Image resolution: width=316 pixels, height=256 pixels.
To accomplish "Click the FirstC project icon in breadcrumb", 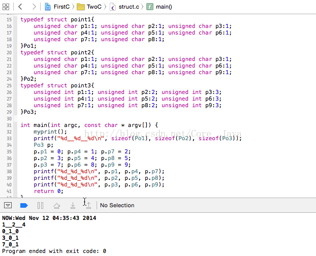I will click(47, 7).
